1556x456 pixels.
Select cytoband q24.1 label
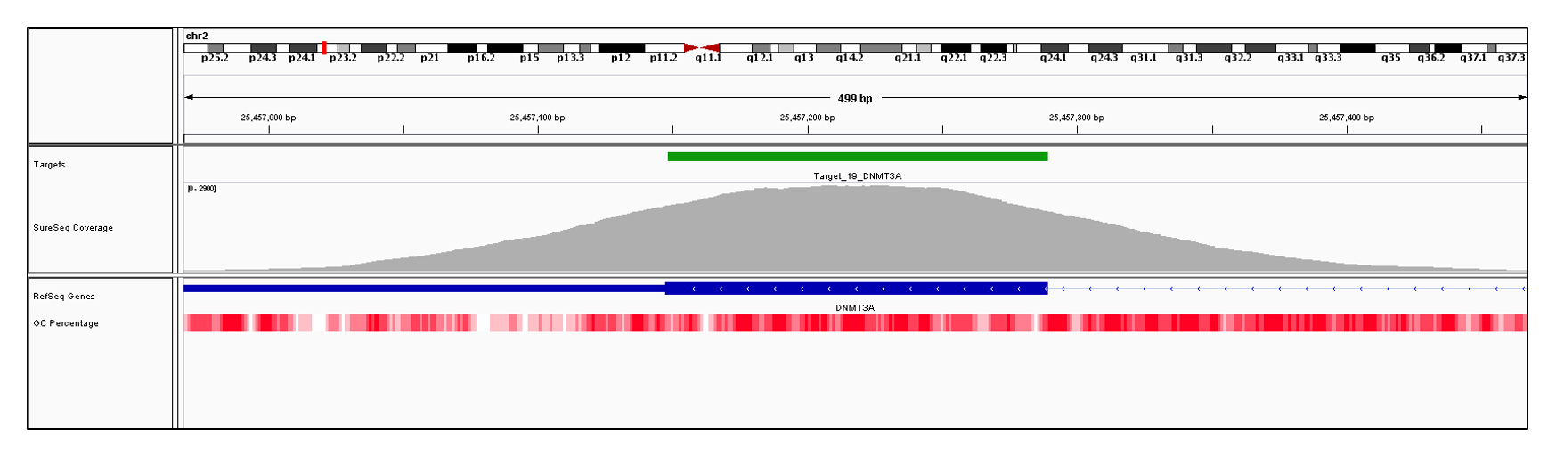tap(1054, 58)
